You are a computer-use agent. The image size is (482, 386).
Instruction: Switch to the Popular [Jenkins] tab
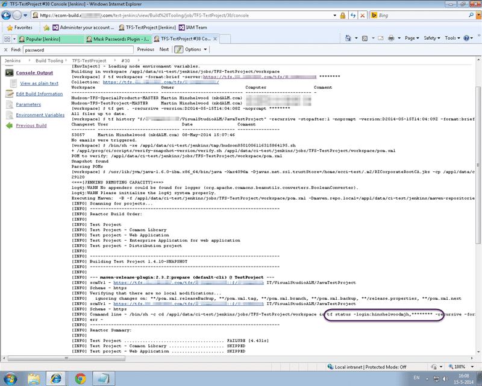point(51,39)
